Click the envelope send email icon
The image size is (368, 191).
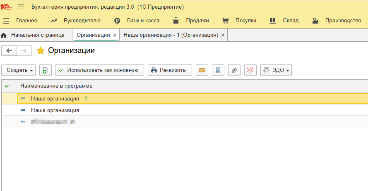tap(202, 70)
